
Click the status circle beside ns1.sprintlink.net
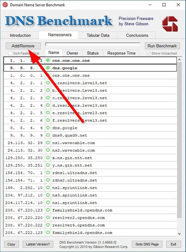coord(48,203)
